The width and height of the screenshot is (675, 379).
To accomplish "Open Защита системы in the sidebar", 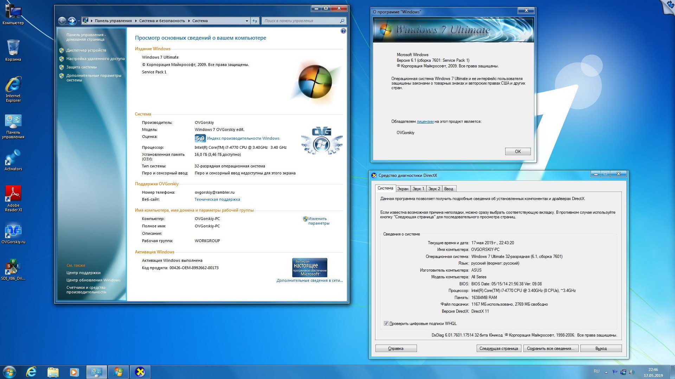I will point(82,67).
